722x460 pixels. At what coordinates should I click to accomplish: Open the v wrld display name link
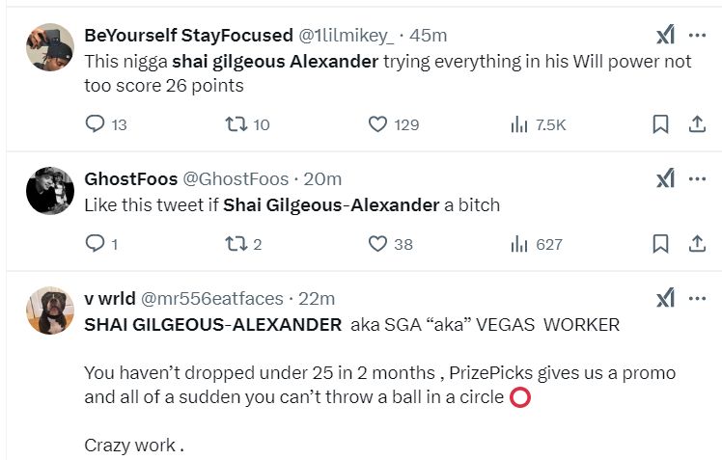point(110,299)
